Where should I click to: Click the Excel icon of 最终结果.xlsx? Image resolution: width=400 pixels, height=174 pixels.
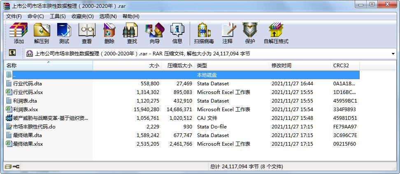coord(9,144)
